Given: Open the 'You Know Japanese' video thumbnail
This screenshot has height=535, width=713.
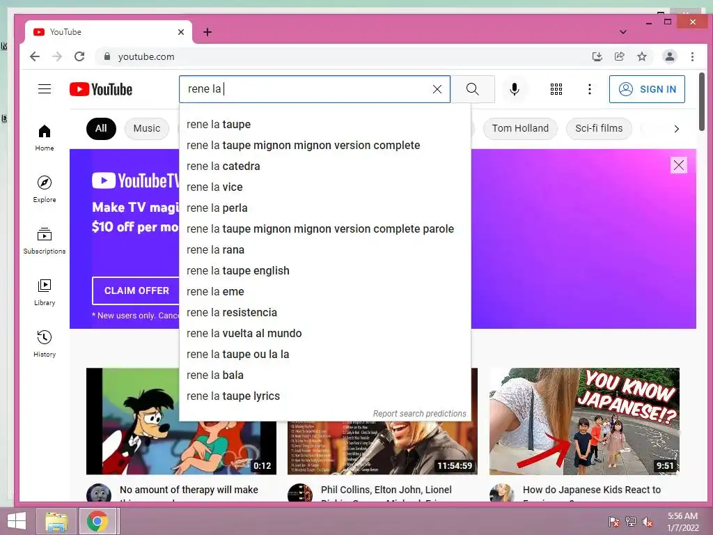Looking at the screenshot, I should (x=584, y=421).
